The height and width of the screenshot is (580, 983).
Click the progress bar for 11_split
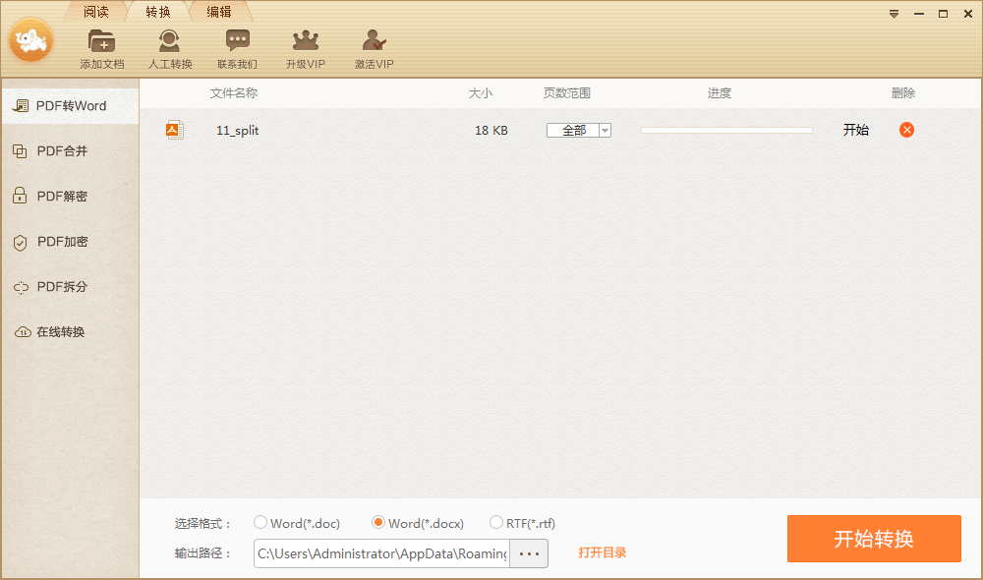725,129
